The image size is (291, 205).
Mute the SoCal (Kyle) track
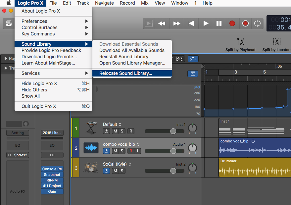(x=115, y=171)
